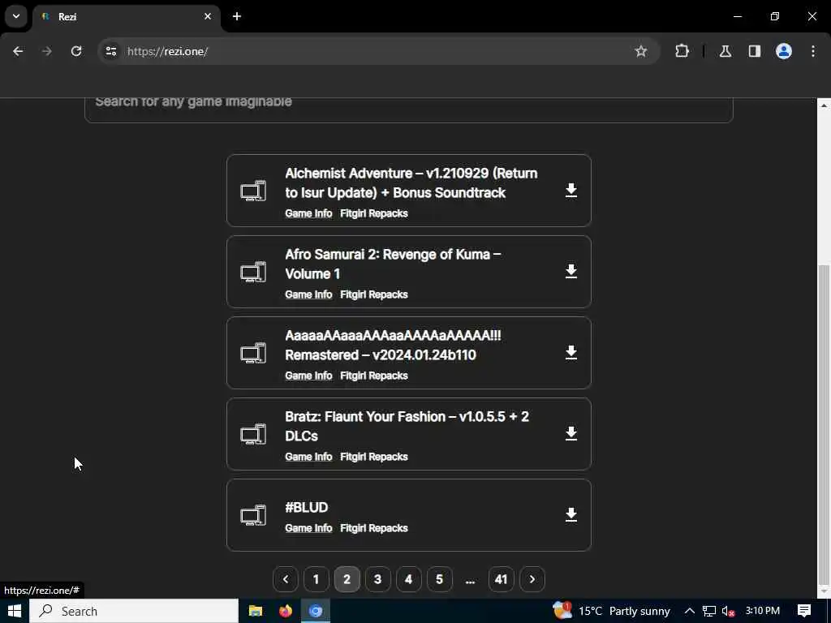This screenshot has height=623, width=831.
Task: Jump to page 5
Action: [439, 579]
